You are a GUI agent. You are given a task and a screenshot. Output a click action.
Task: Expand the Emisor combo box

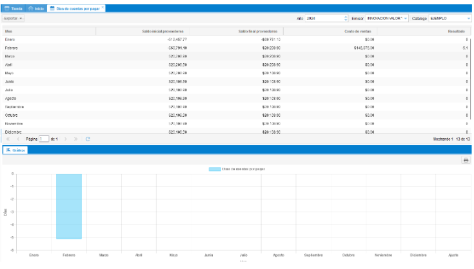point(406,19)
